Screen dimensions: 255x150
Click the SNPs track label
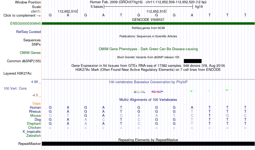click(36, 44)
